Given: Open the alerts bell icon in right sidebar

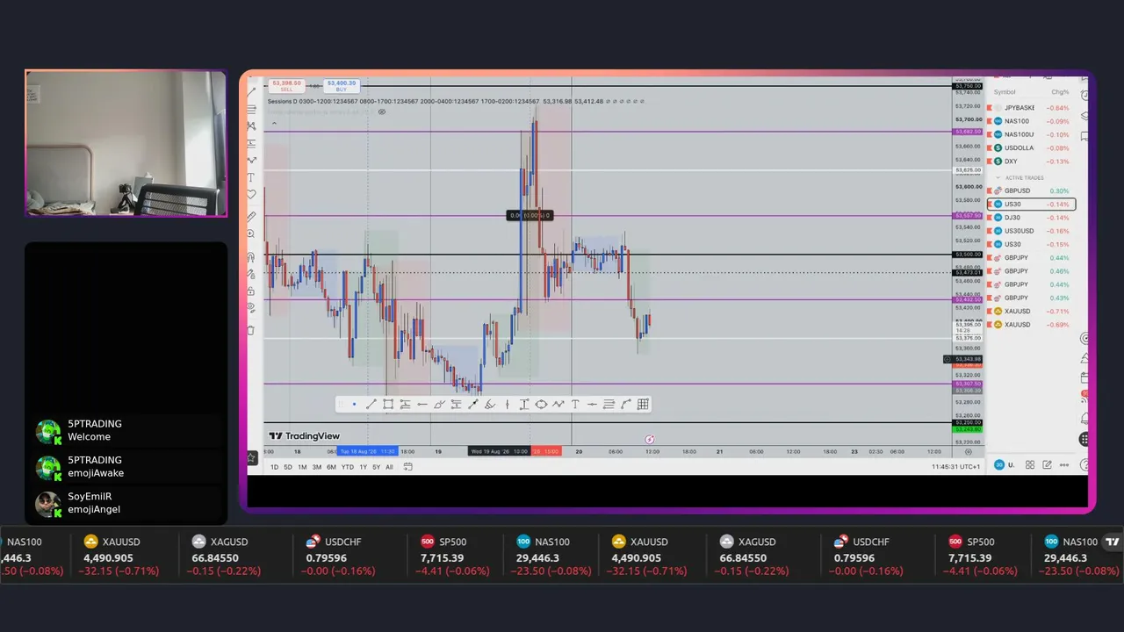Looking at the screenshot, I should (1085, 419).
